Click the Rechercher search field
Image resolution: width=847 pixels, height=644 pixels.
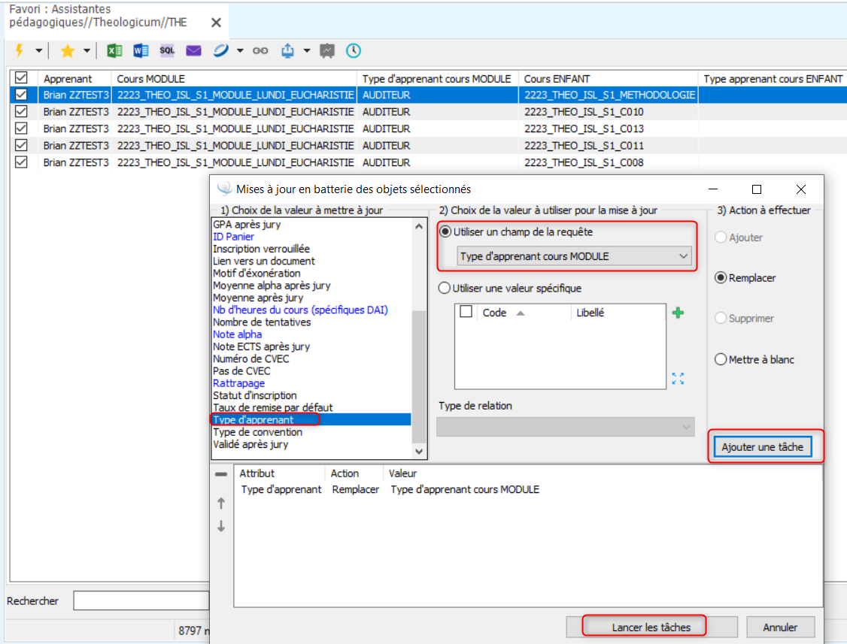140,601
